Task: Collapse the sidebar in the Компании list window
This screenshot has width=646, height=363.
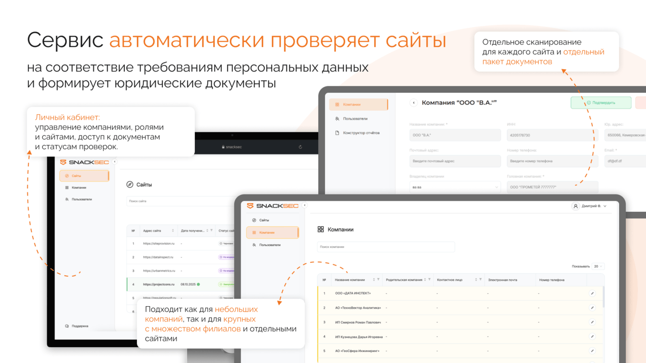Action: tap(305, 205)
